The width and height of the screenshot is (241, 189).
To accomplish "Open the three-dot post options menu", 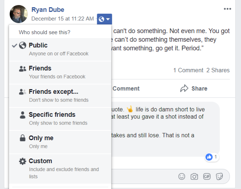I will (227, 9).
